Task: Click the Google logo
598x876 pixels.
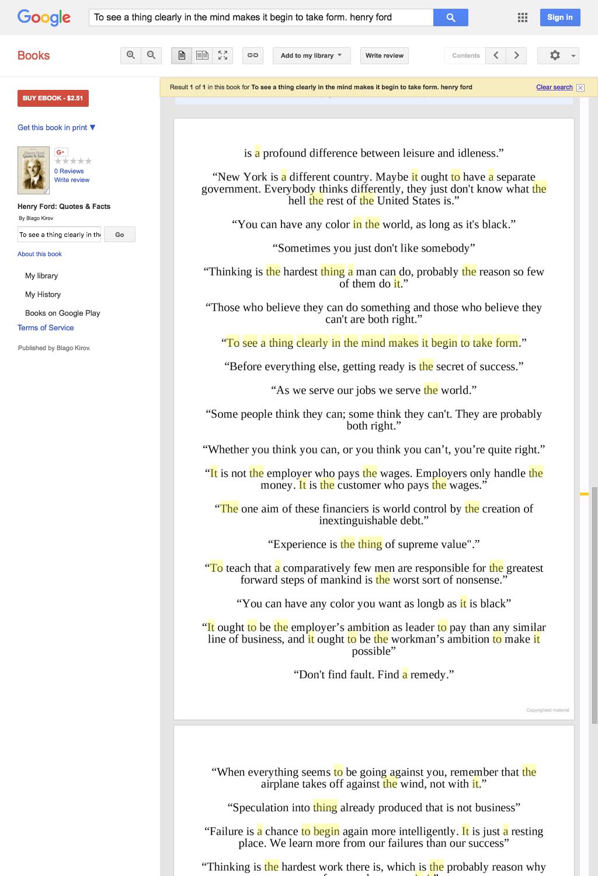Action: tap(44, 18)
